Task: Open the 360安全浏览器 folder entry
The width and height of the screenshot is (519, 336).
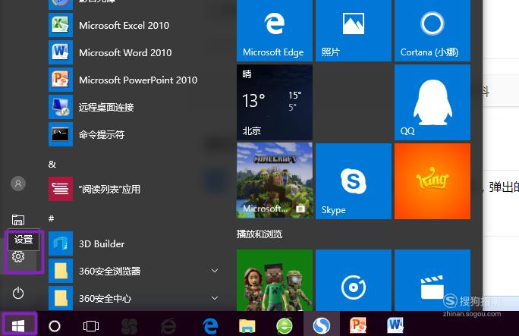Action: click(x=132, y=272)
